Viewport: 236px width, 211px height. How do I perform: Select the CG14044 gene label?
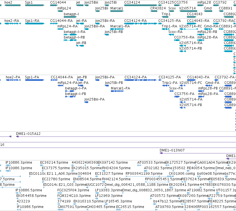tap(58, 2)
